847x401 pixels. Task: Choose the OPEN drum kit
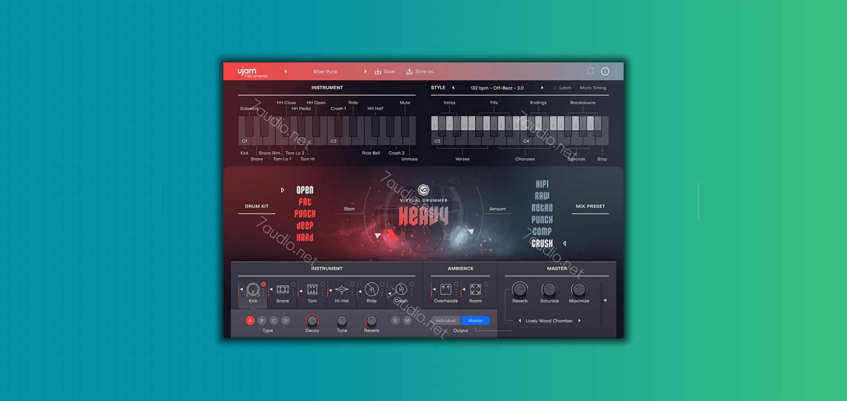click(305, 190)
